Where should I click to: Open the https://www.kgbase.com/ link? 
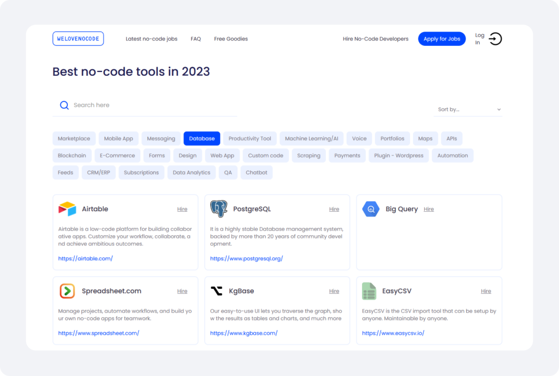[244, 333]
